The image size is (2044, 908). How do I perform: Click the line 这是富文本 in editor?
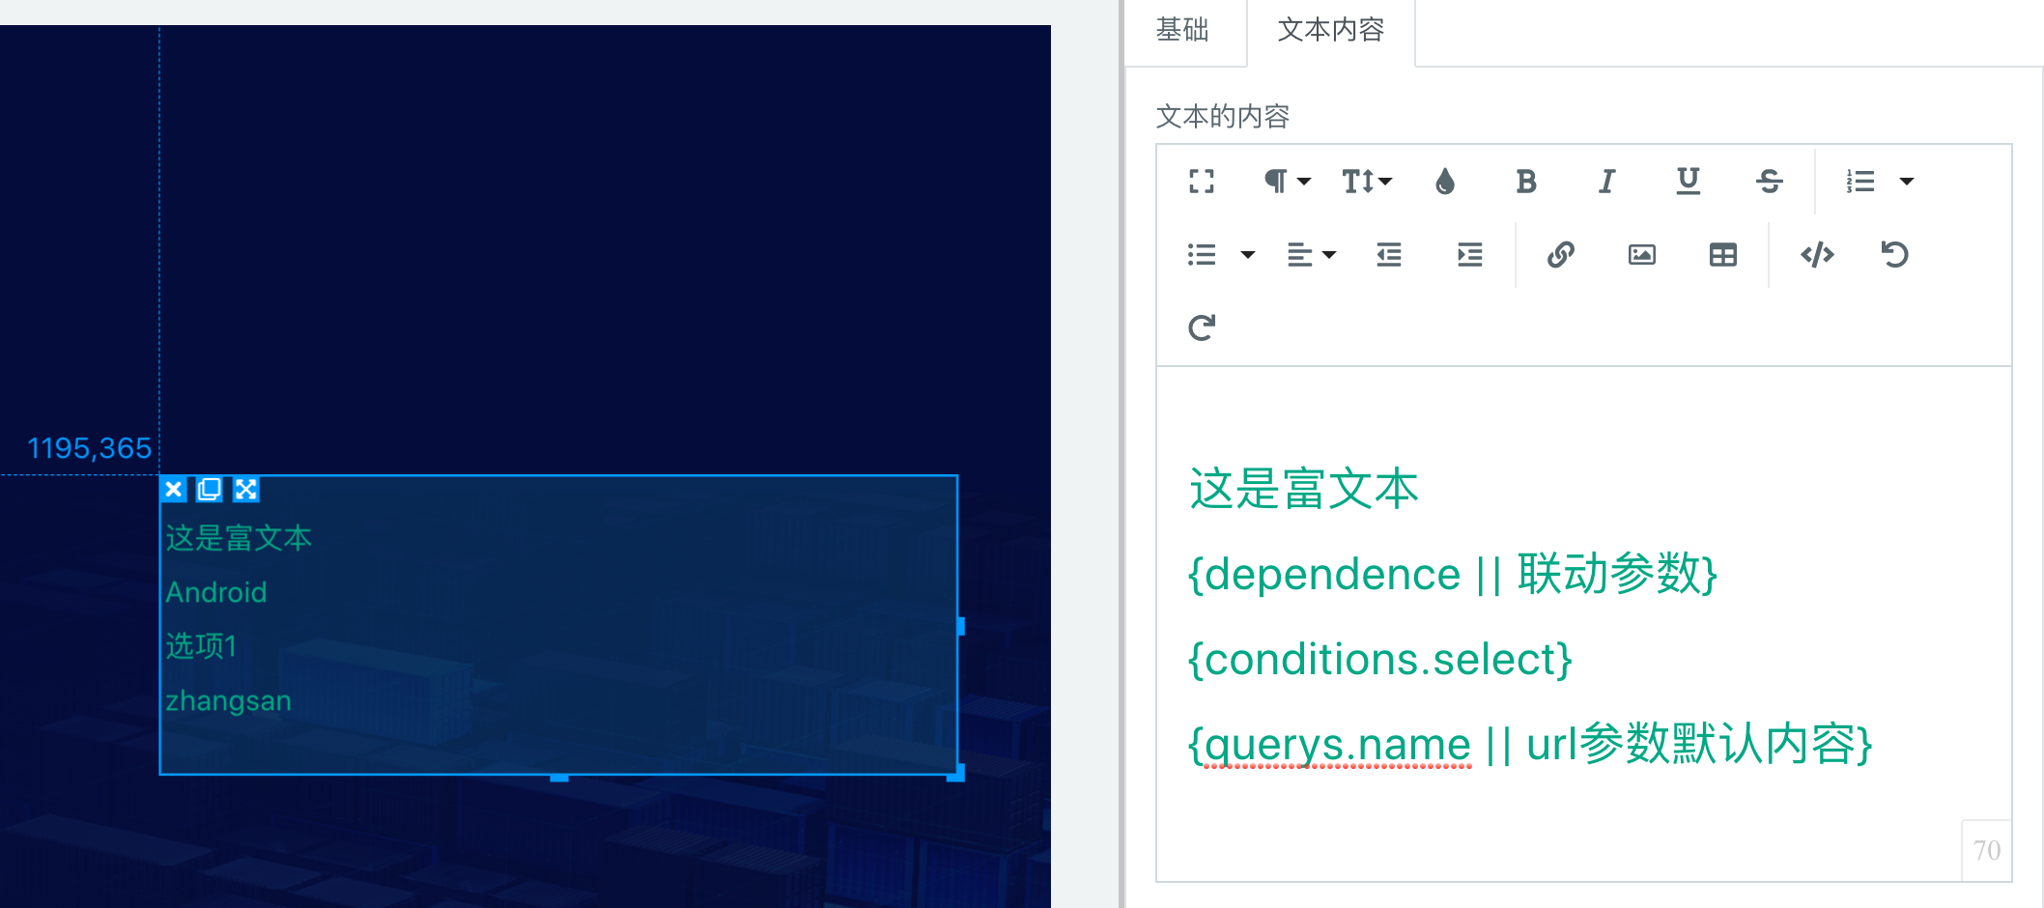click(x=1303, y=489)
